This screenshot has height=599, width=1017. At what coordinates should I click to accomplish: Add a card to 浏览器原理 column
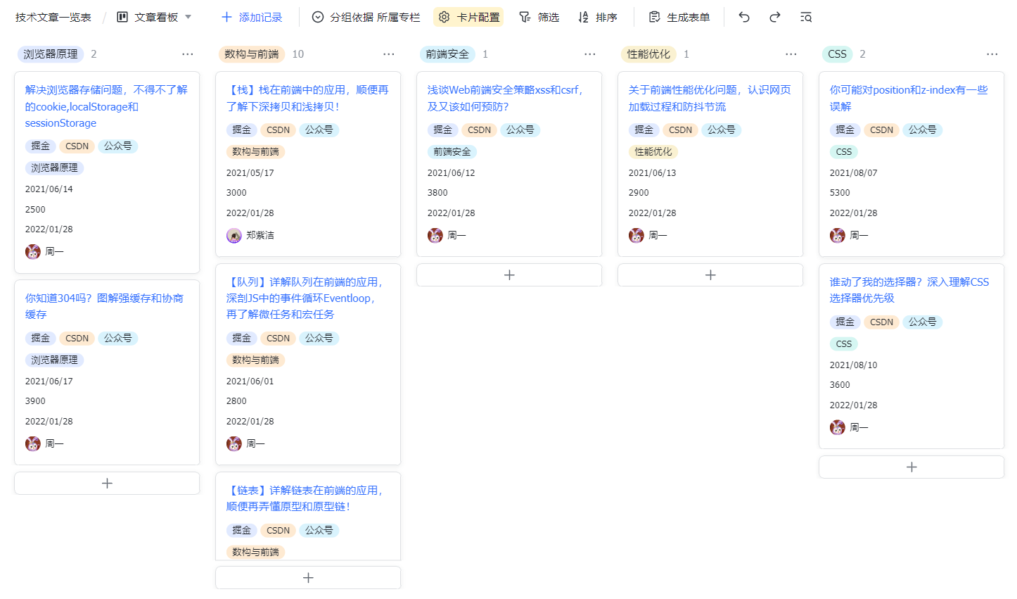pos(107,484)
